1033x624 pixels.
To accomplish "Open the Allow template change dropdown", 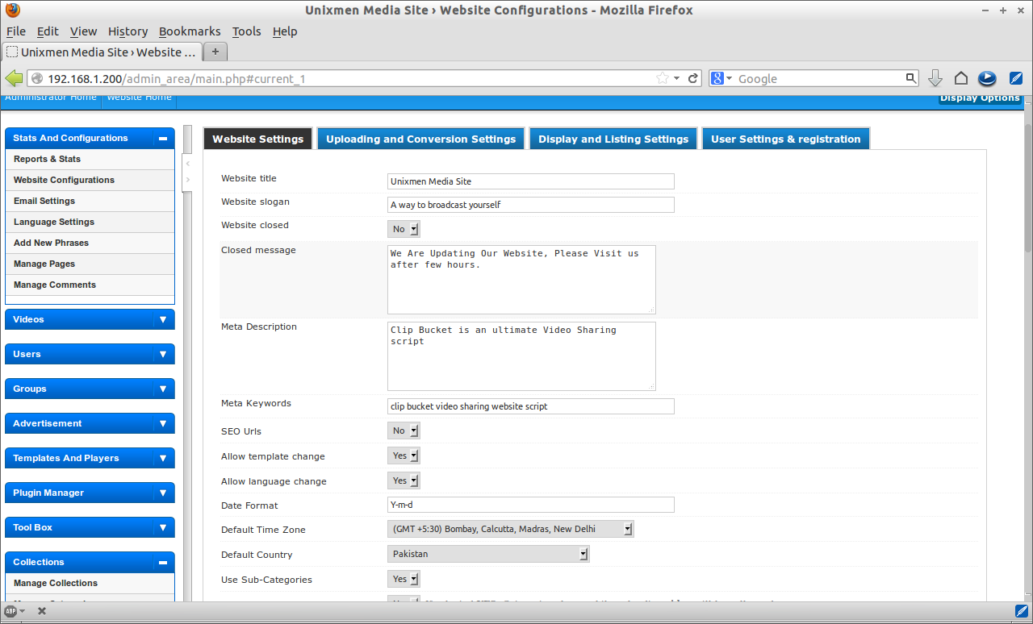I will click(x=404, y=456).
